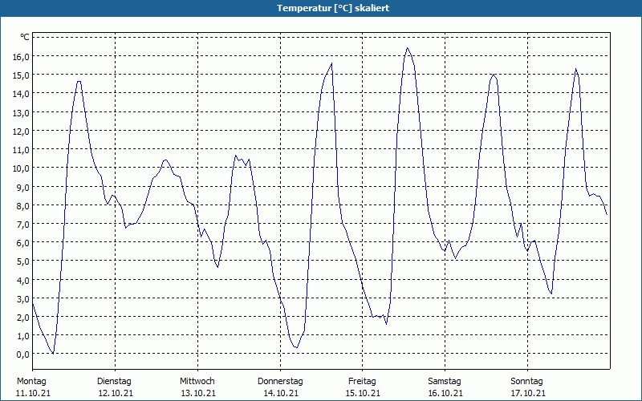The height and width of the screenshot is (401, 642).
Task: Click the 9,0 y-axis label
Action: pyautogui.click(x=25, y=187)
